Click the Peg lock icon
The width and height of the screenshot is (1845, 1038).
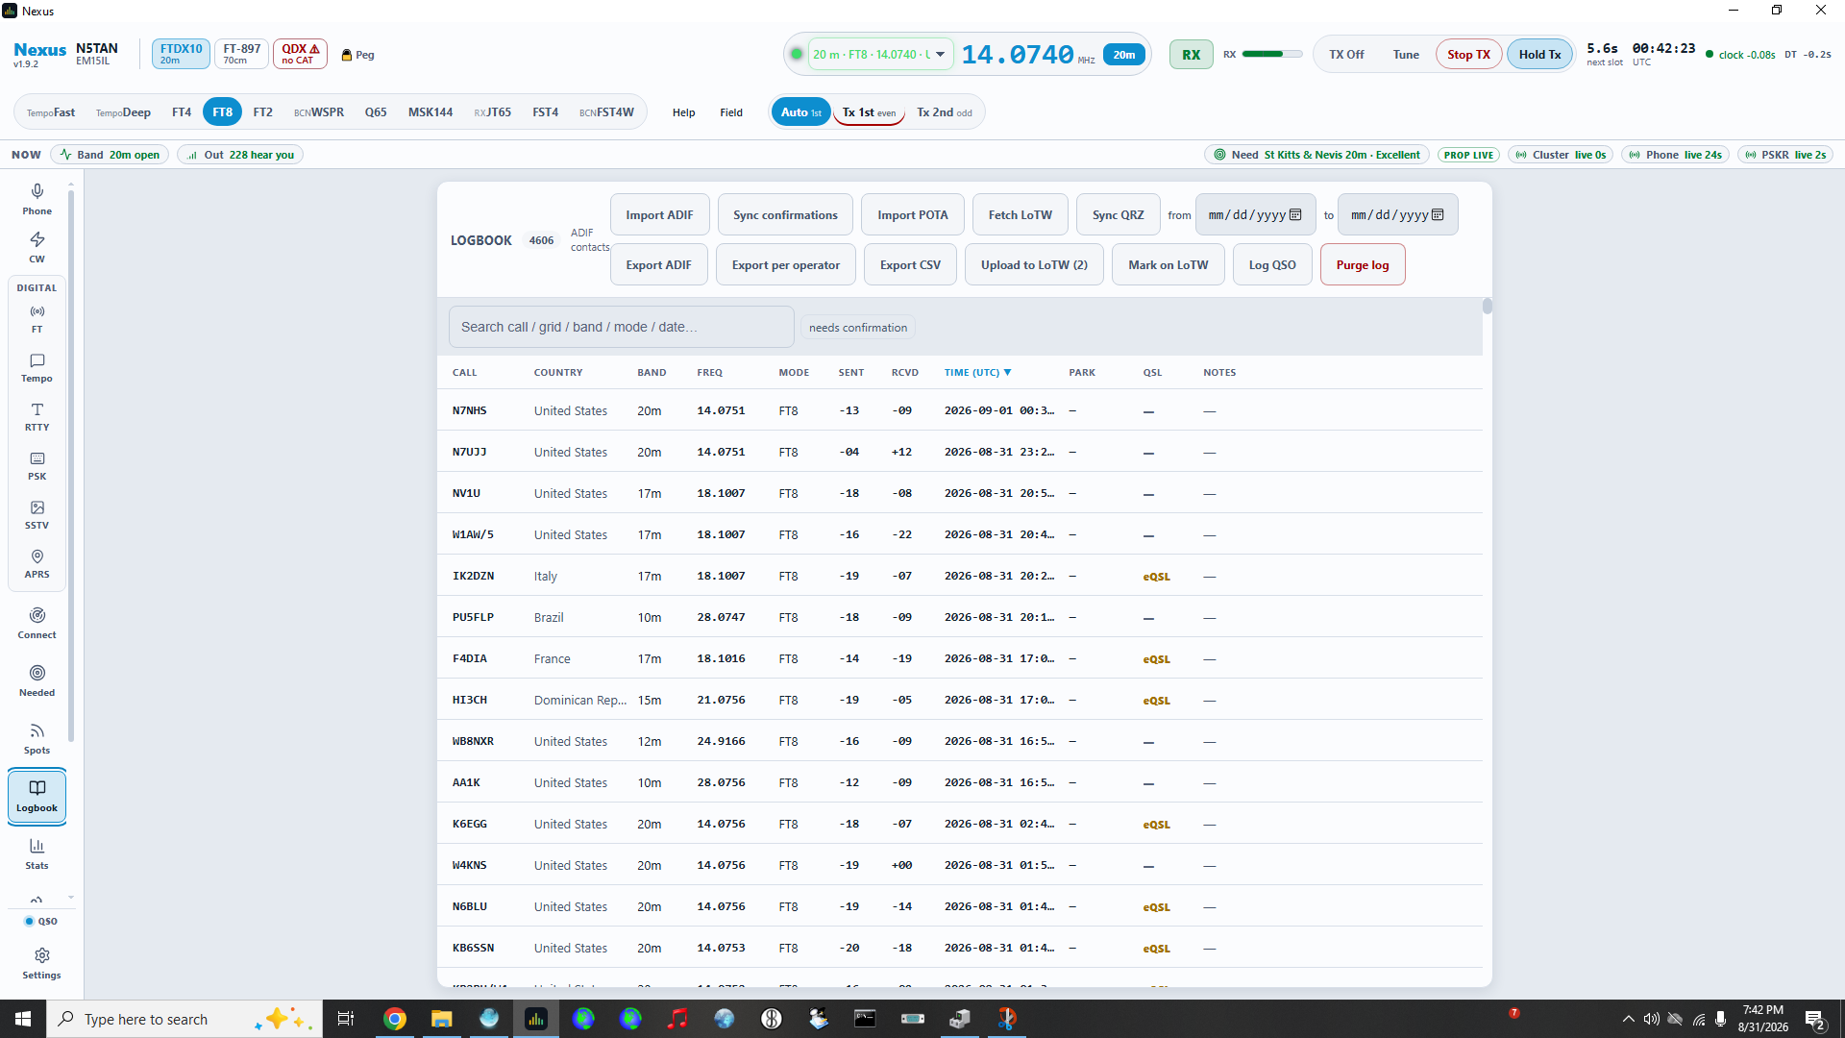[x=347, y=55]
